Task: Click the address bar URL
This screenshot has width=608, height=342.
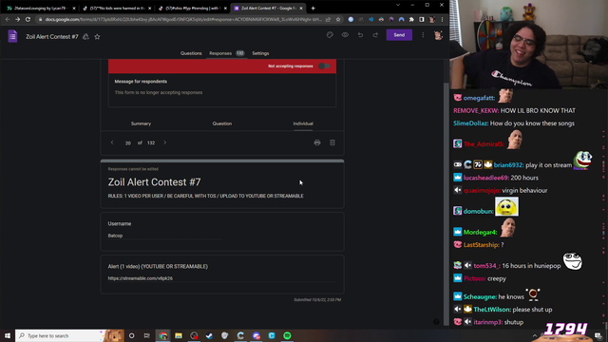Action: tap(183, 19)
